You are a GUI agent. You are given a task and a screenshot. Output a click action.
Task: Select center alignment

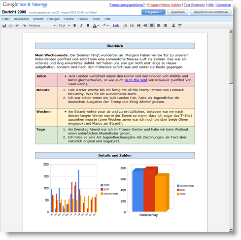(159, 26)
